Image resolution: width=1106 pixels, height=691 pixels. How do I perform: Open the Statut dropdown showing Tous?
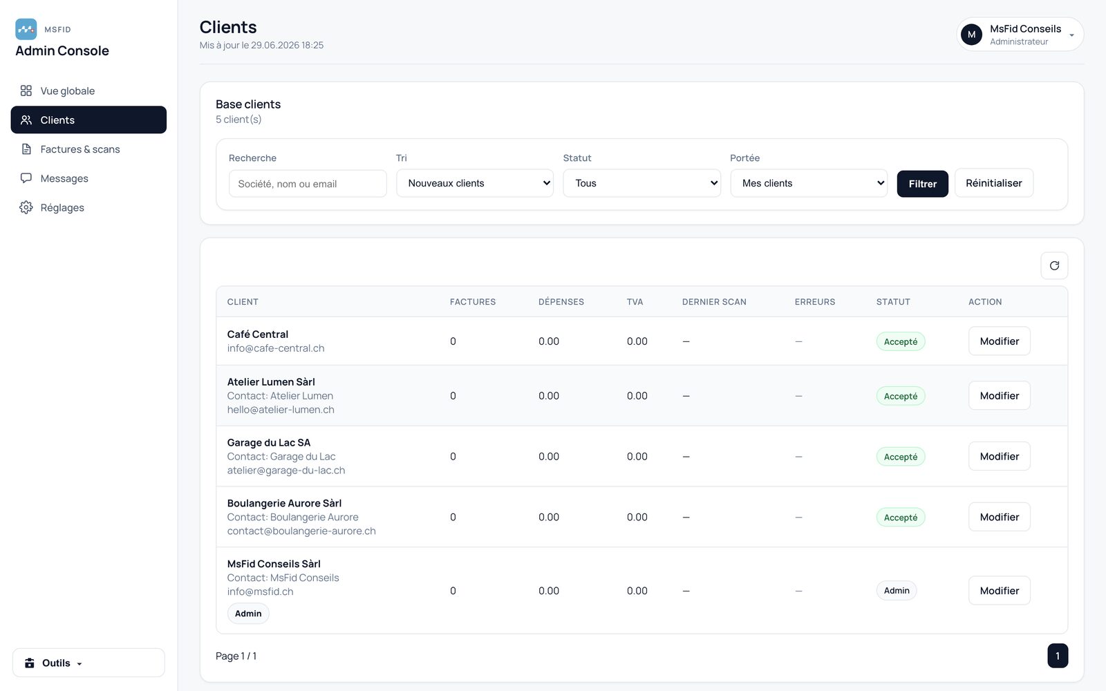(x=641, y=183)
